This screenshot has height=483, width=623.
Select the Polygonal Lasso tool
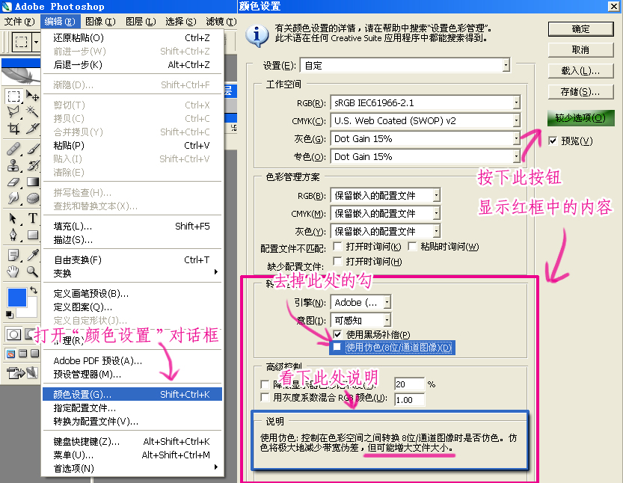pos(13,112)
